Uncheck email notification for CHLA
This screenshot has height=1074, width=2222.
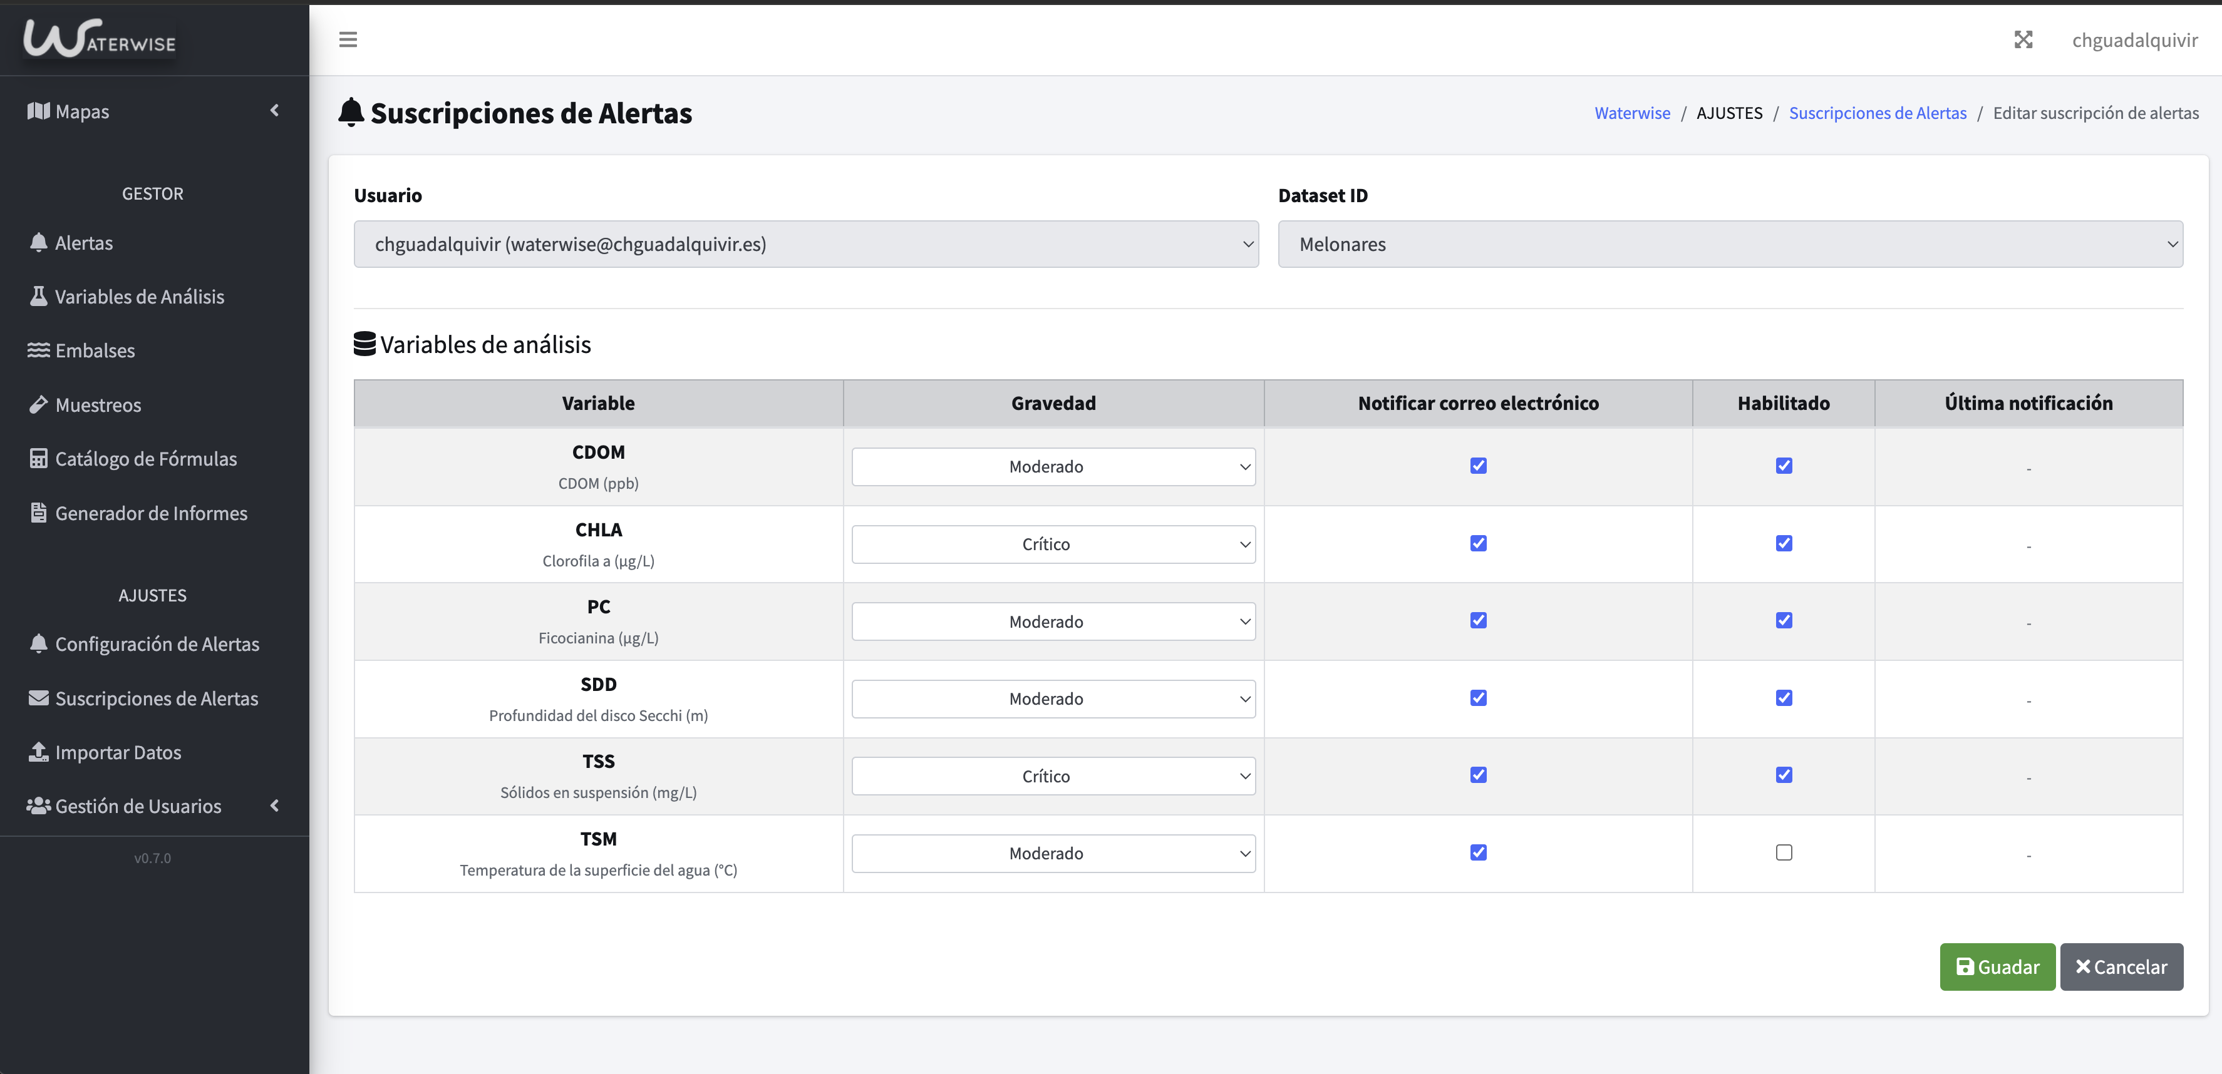(x=1477, y=543)
